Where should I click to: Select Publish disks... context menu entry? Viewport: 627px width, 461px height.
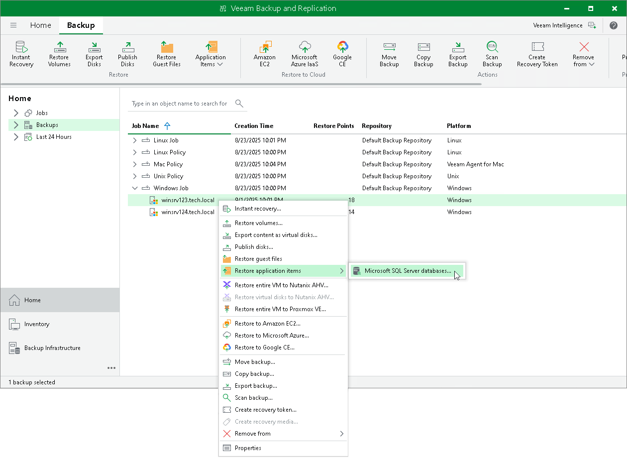(x=283, y=247)
